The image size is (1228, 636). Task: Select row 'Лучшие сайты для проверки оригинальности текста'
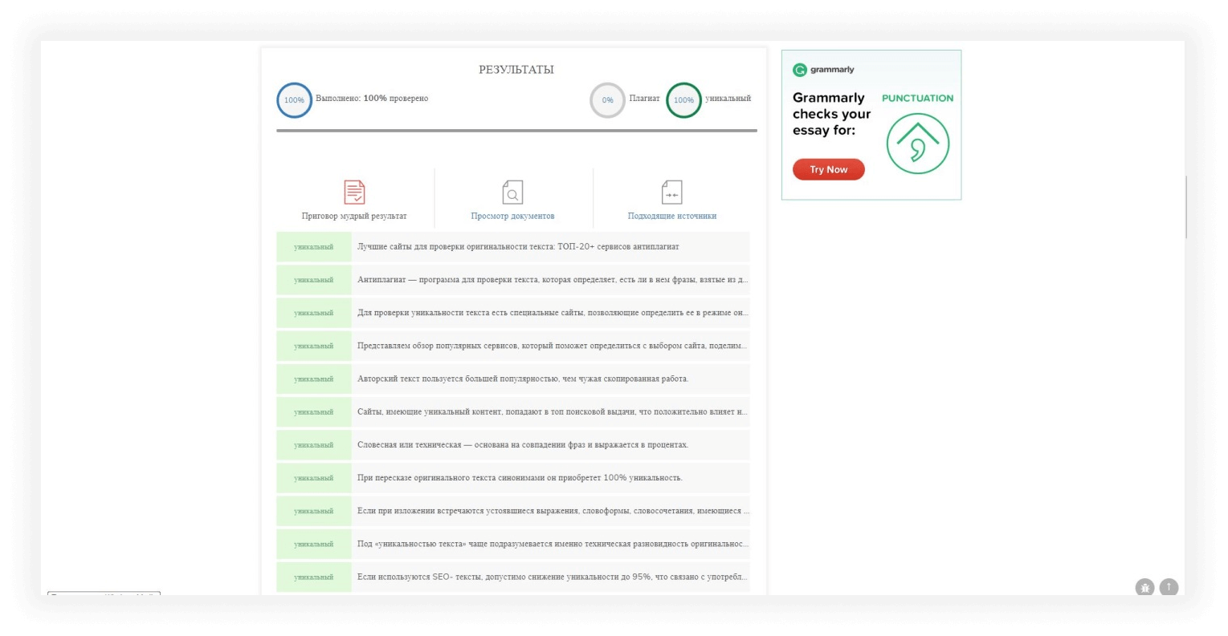tap(513, 247)
